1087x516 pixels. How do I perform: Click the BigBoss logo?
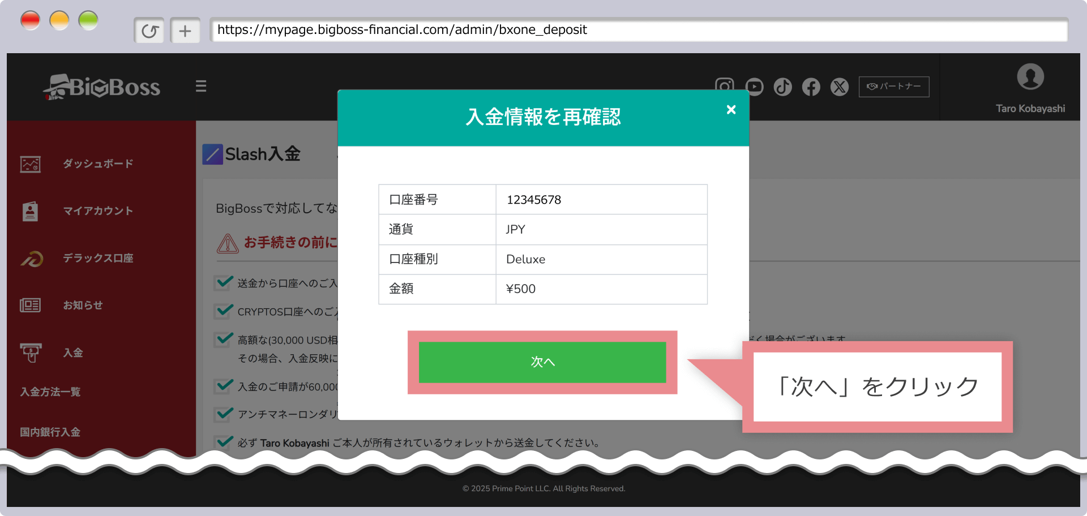pyautogui.click(x=102, y=87)
